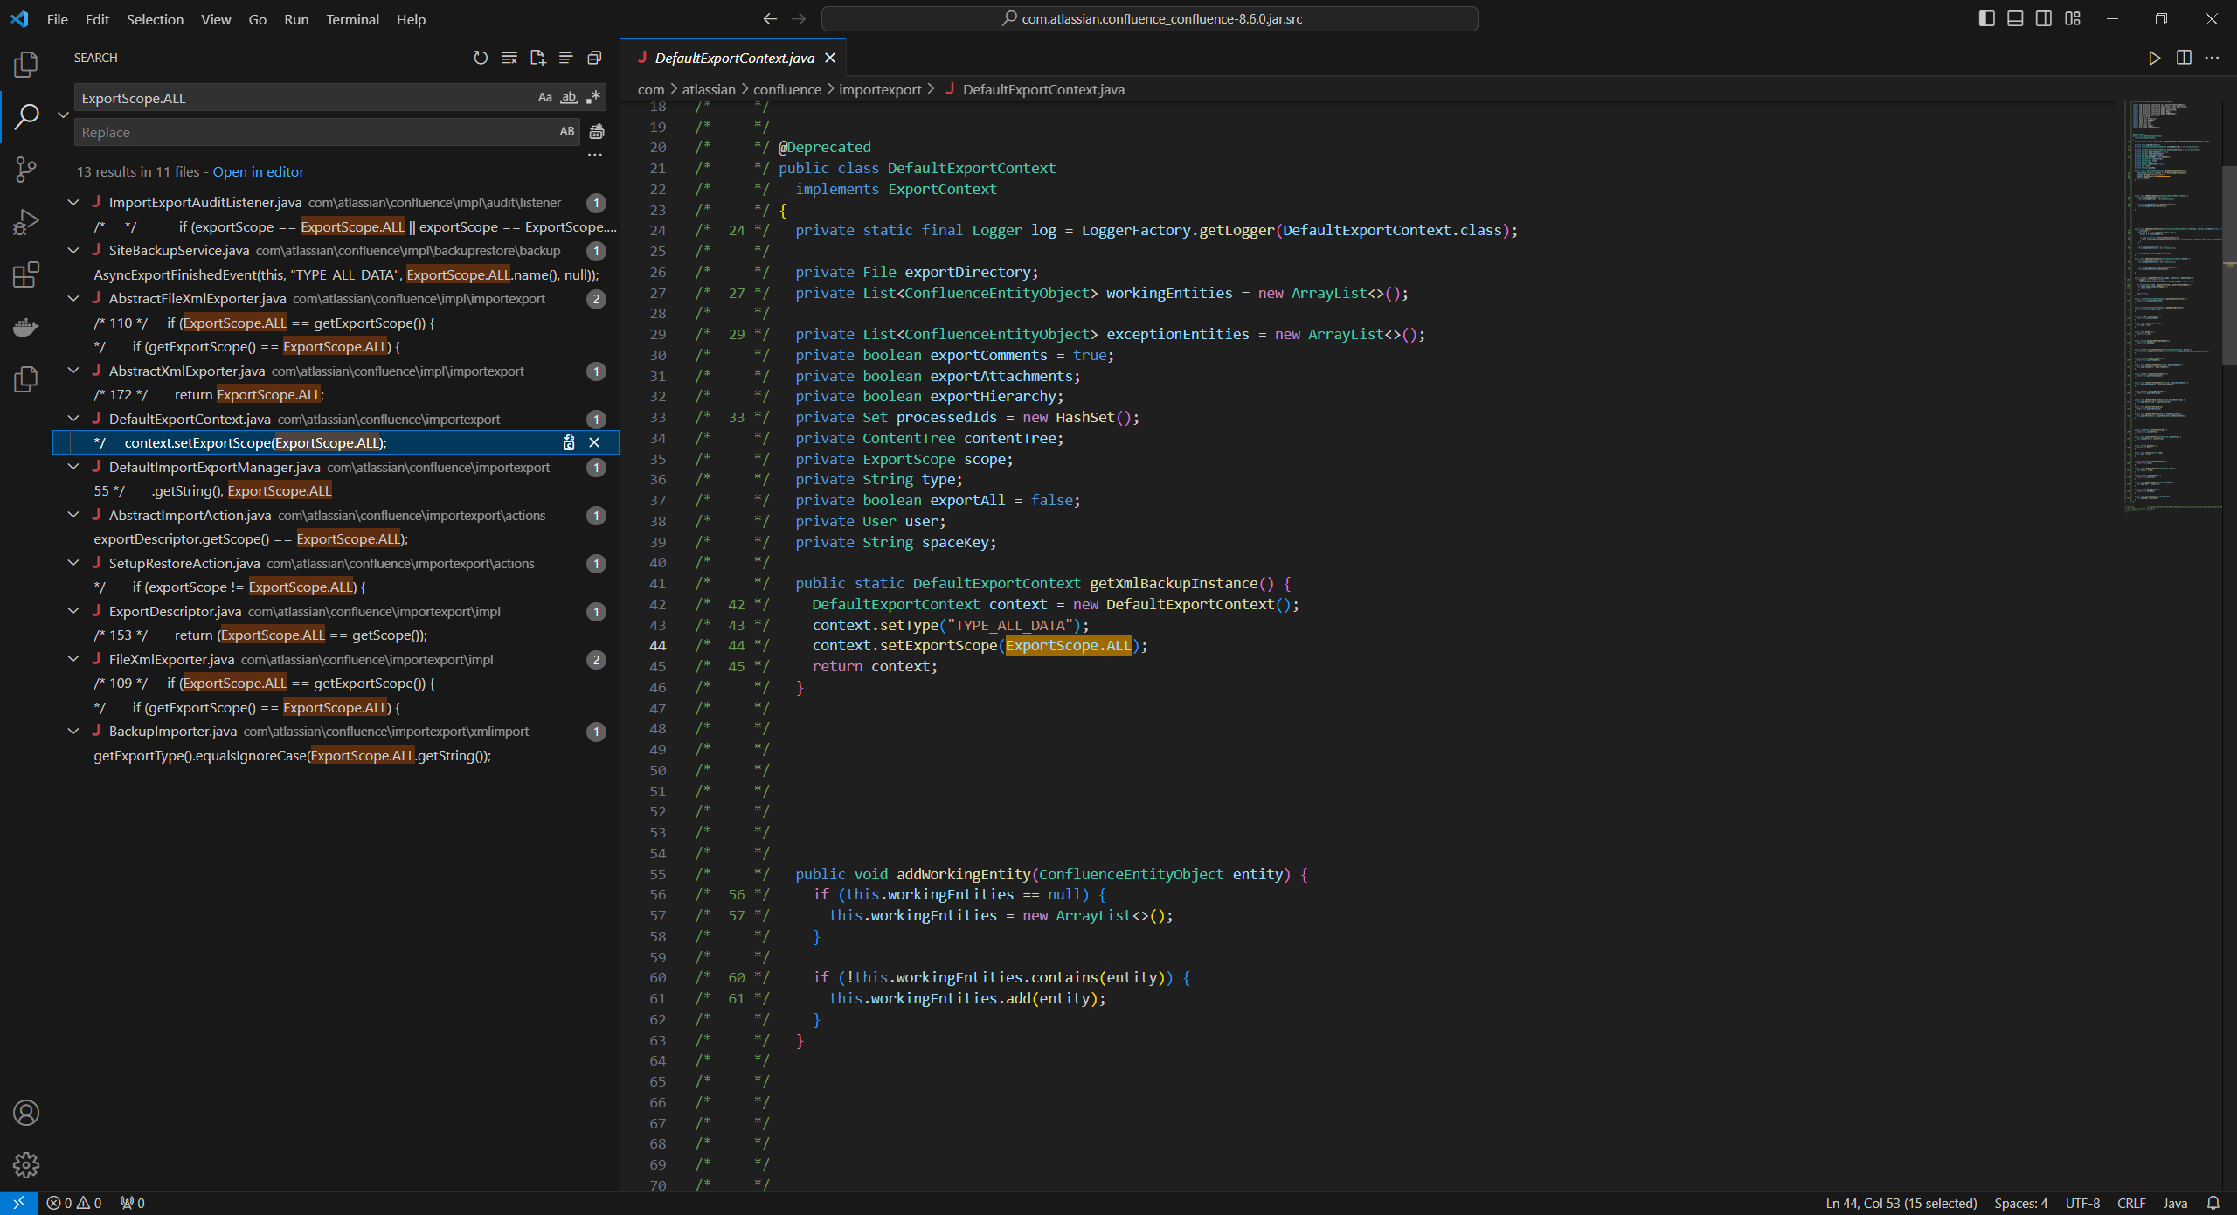
Task: Open Source Control view
Action: 26,169
